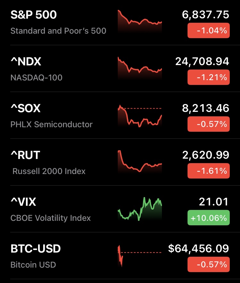Open the ^SOX ticker symbol
Screen dimensions: 240x283
(x=26, y=108)
